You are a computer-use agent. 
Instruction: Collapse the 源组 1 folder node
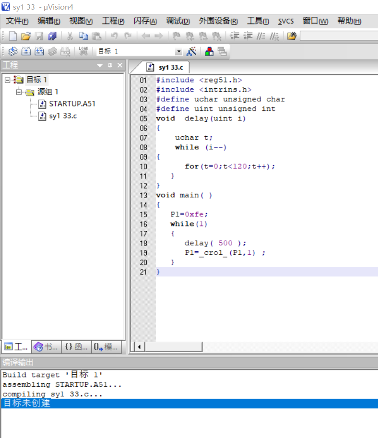coord(19,92)
